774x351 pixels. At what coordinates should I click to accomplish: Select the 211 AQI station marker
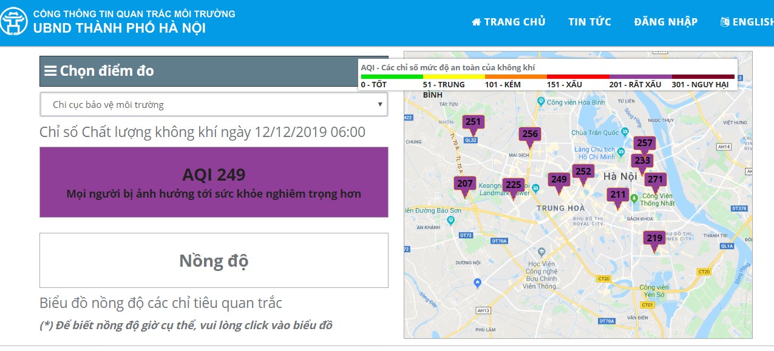[x=617, y=195]
